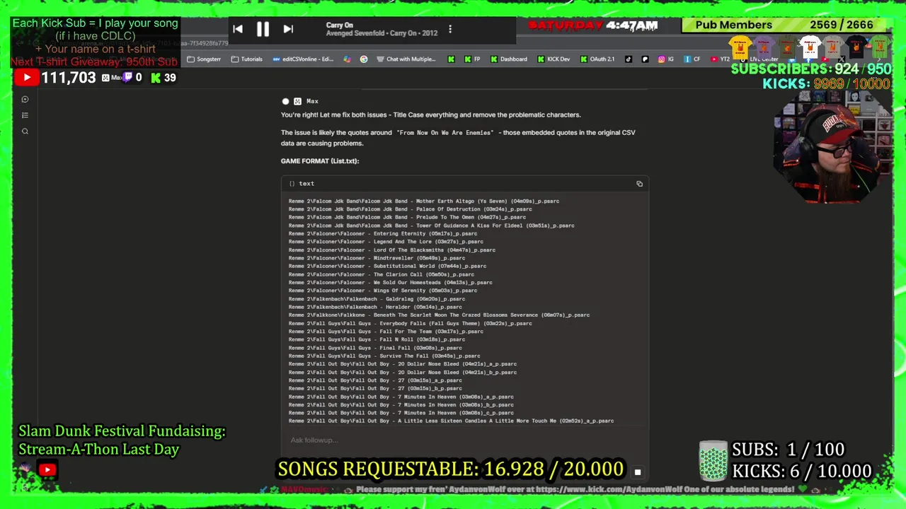This screenshot has width=906, height=509.
Task: Open media player more options menu
Action: pos(450,29)
